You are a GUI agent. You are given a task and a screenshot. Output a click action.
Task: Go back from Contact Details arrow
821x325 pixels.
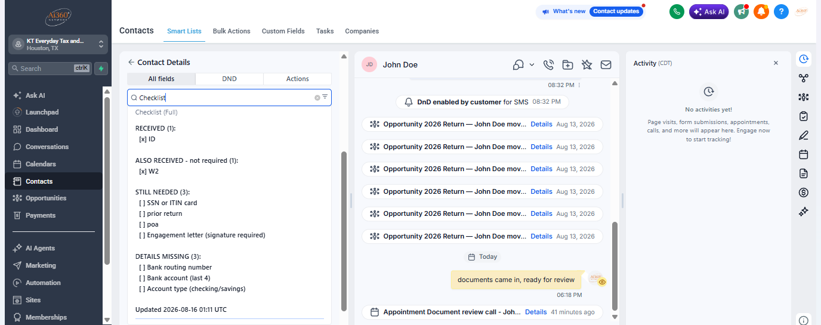coord(131,62)
